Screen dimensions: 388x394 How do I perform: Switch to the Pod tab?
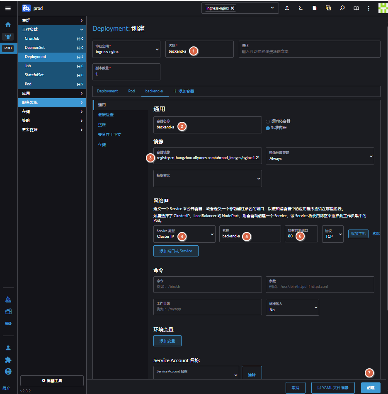(x=131, y=91)
